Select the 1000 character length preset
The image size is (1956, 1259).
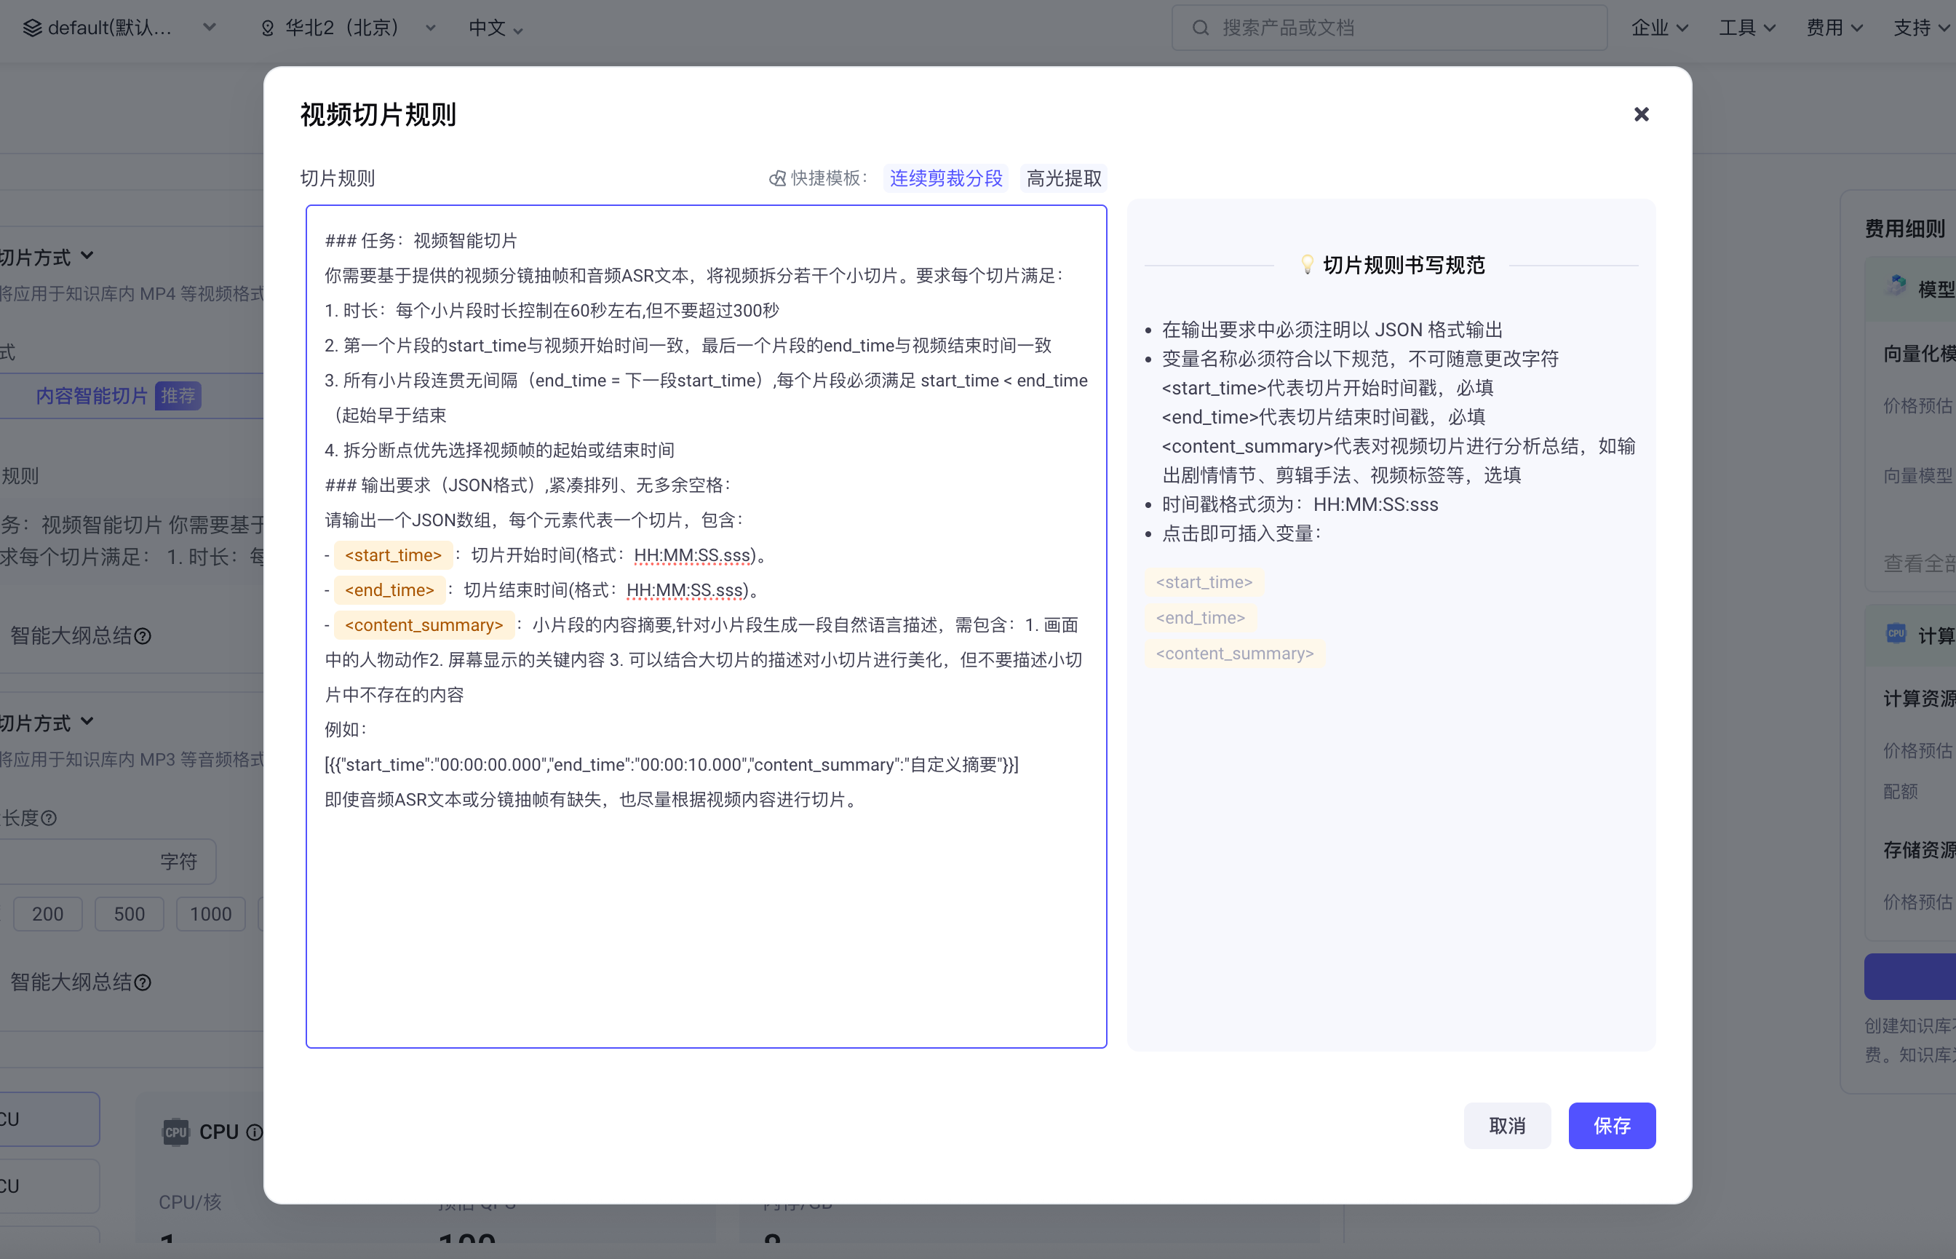pos(211,914)
